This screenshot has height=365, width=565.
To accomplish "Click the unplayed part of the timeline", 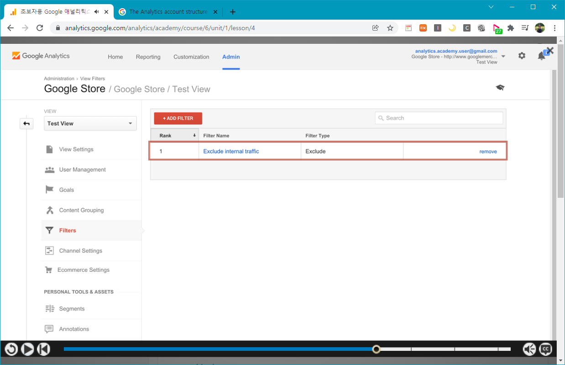I will (445, 349).
